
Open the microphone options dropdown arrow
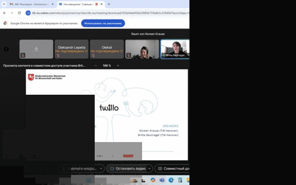pos(101,169)
